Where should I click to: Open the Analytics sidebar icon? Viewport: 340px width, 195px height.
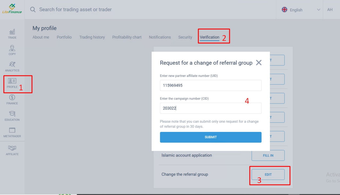12,65
